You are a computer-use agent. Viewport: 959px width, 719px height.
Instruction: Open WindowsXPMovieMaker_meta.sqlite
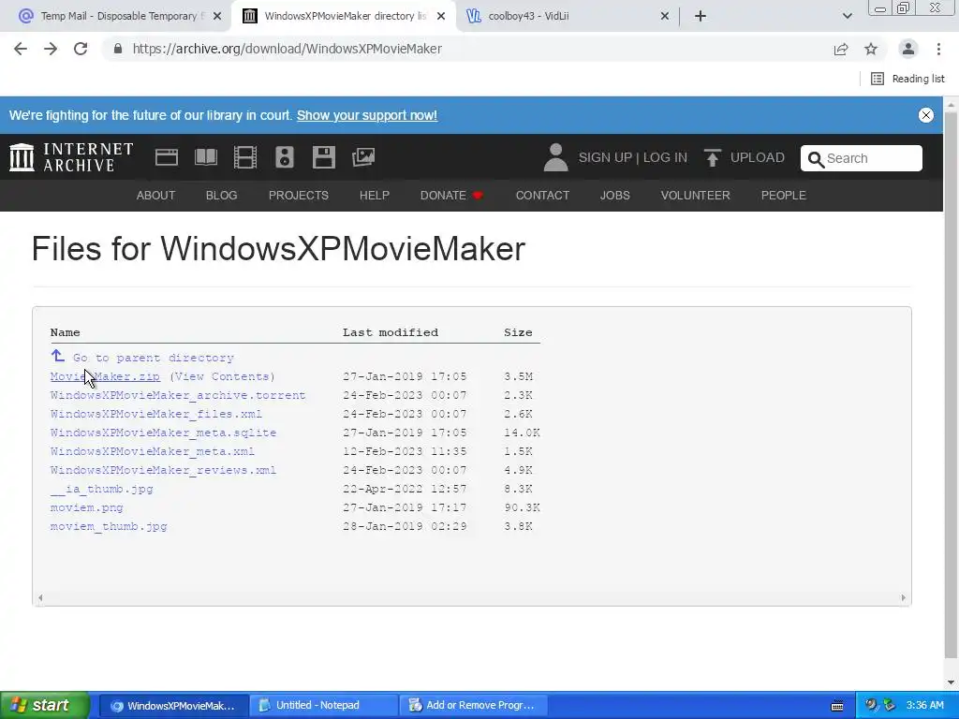[x=163, y=433]
